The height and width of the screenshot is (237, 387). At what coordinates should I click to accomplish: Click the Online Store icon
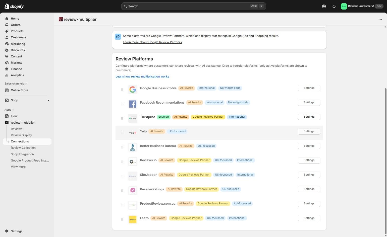click(x=7, y=90)
